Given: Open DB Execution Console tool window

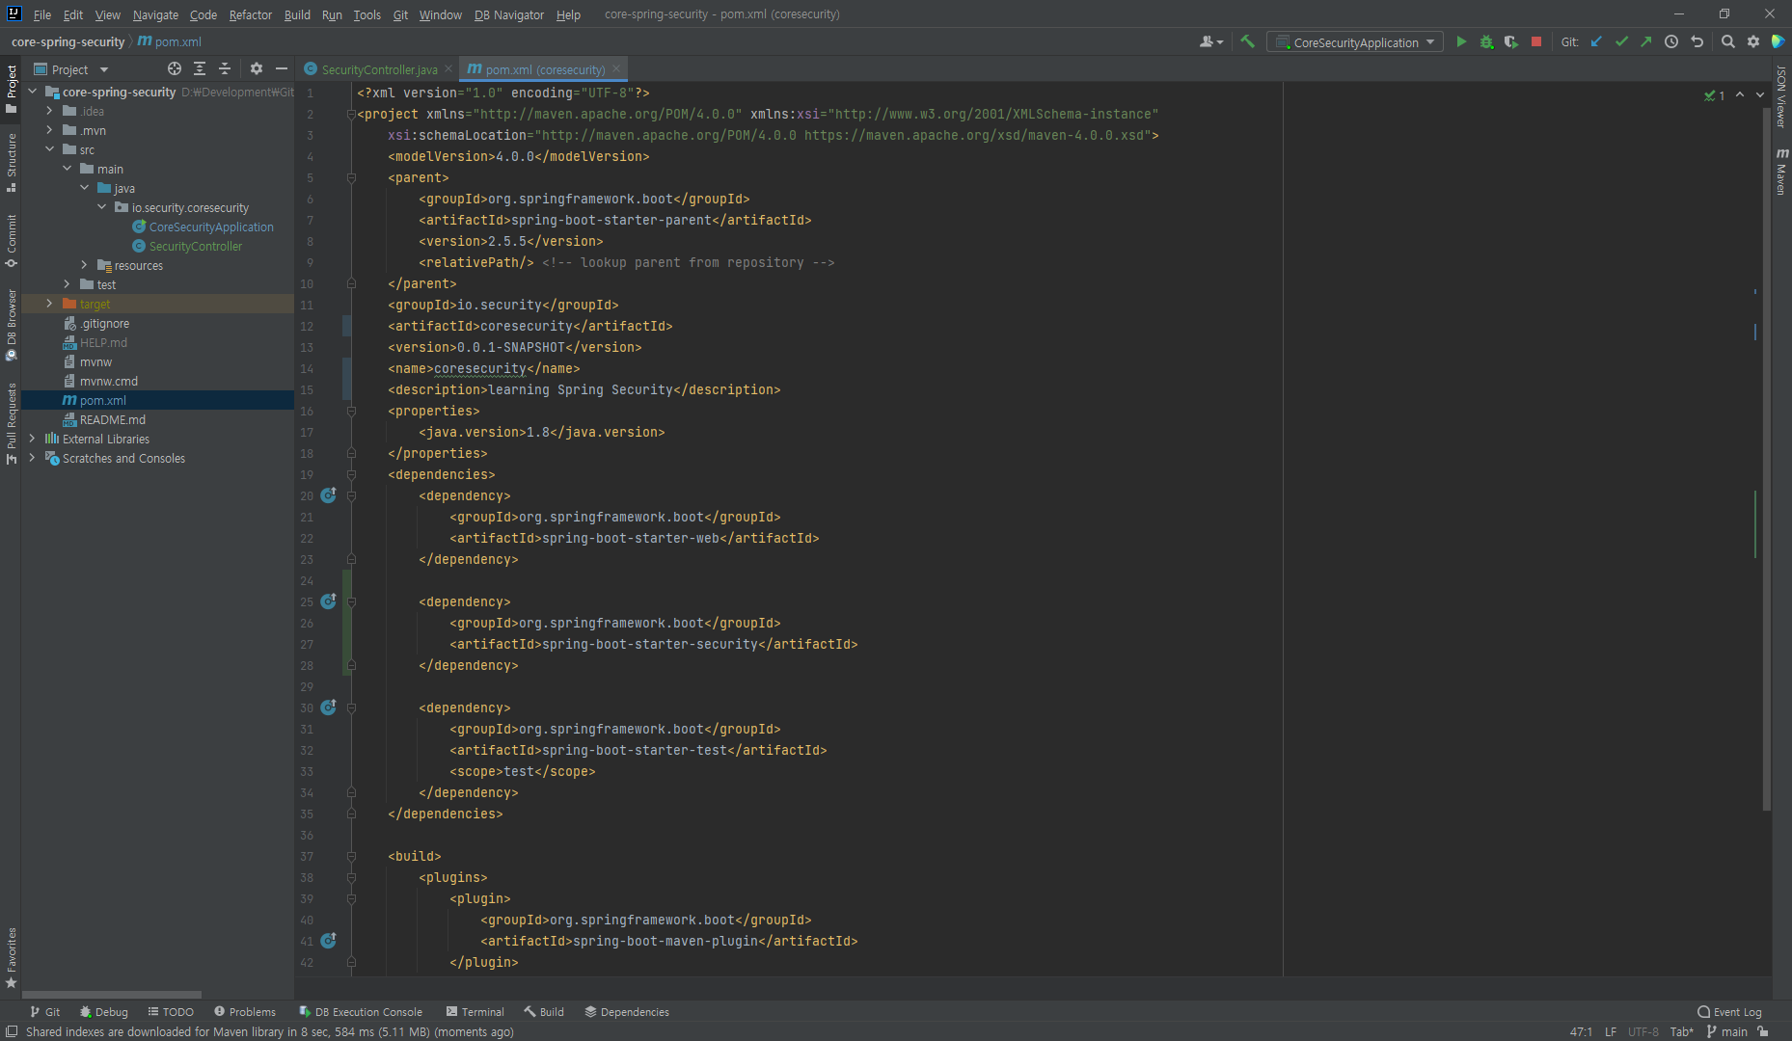Looking at the screenshot, I should click(x=361, y=1012).
